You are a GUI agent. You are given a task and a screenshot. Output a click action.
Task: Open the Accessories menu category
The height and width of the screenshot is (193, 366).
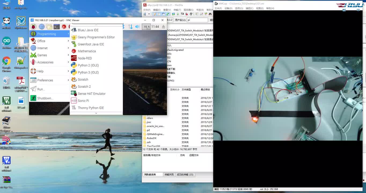[50, 62]
